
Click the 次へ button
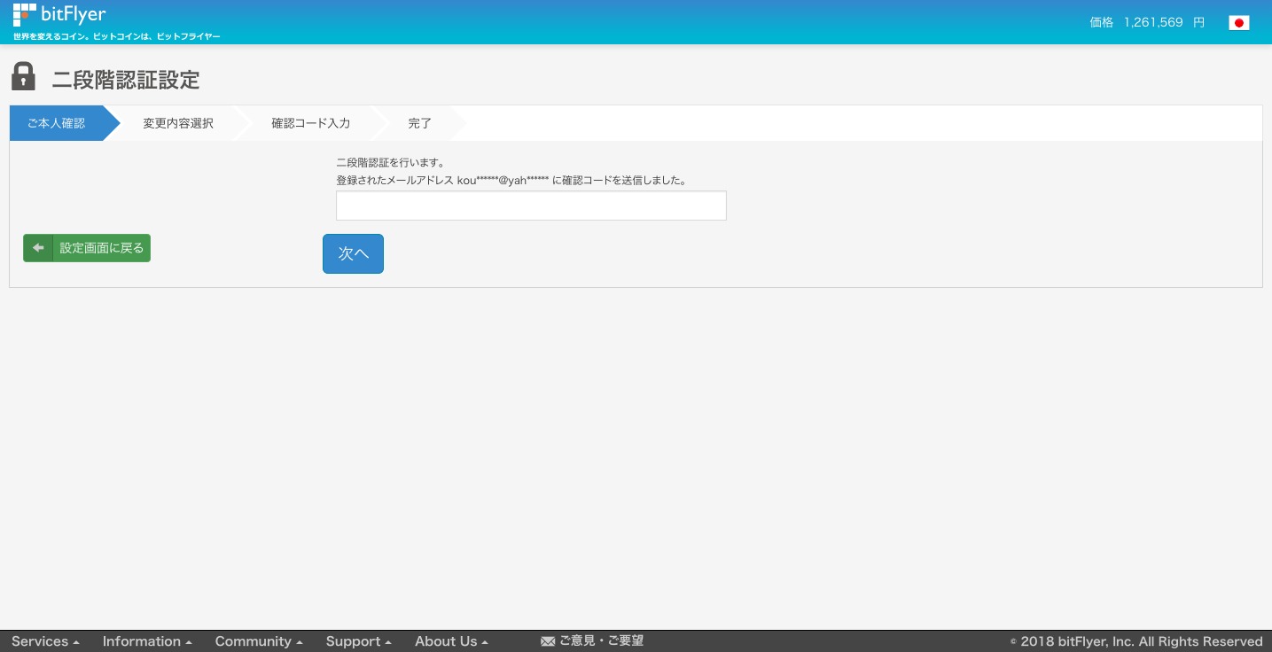[x=353, y=253]
